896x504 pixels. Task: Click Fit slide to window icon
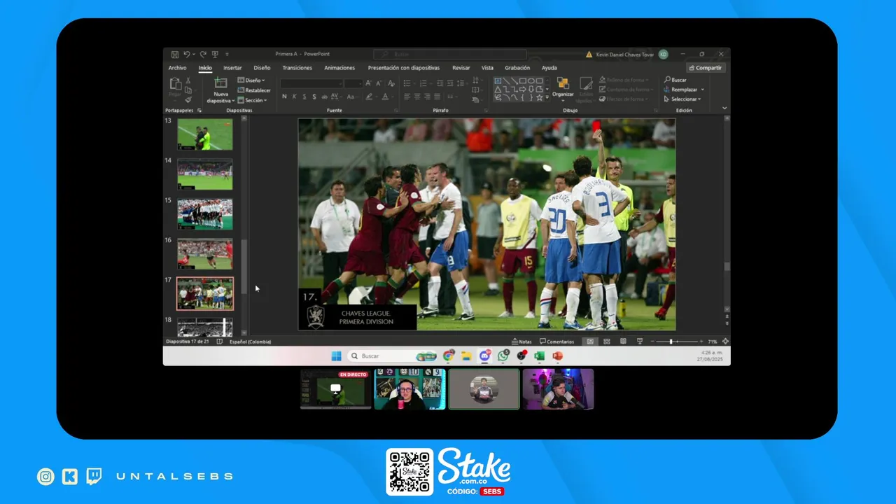(x=725, y=342)
